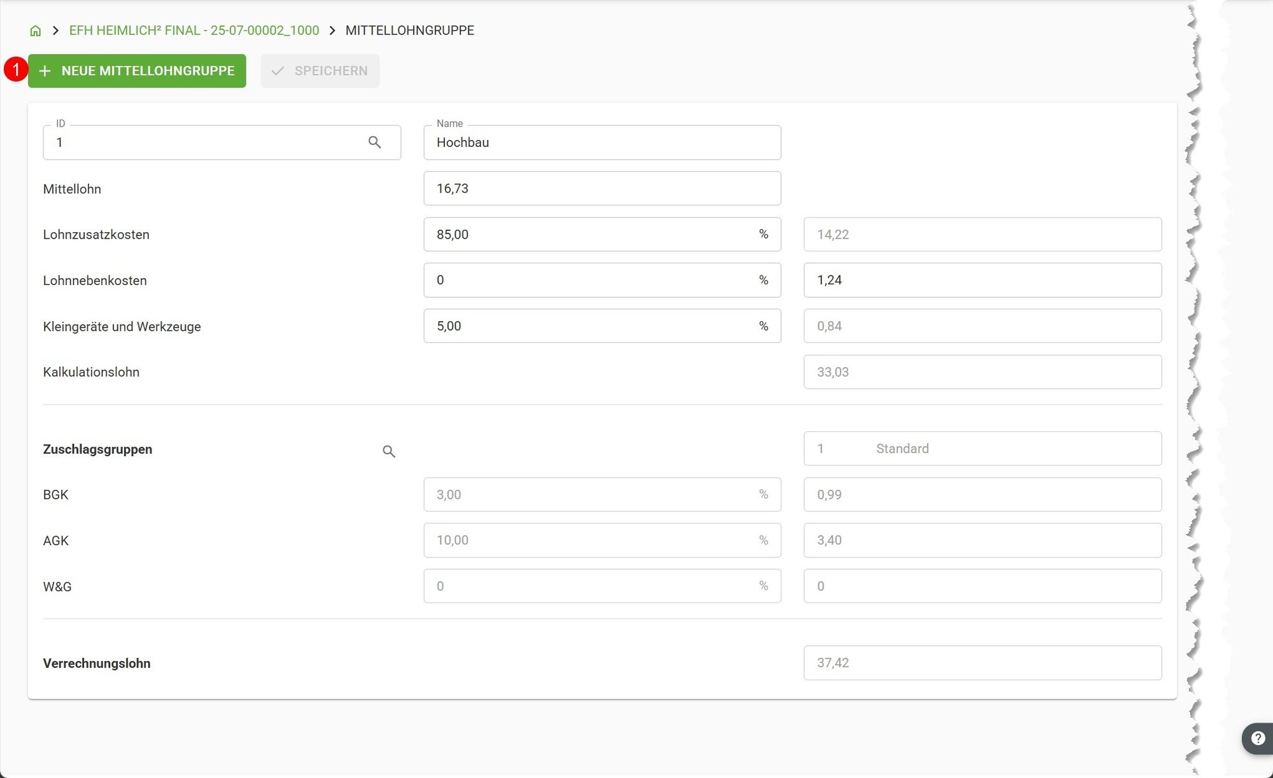This screenshot has width=1273, height=778.
Task: Go to the home icon in breadcrumb
Action: pyautogui.click(x=36, y=31)
